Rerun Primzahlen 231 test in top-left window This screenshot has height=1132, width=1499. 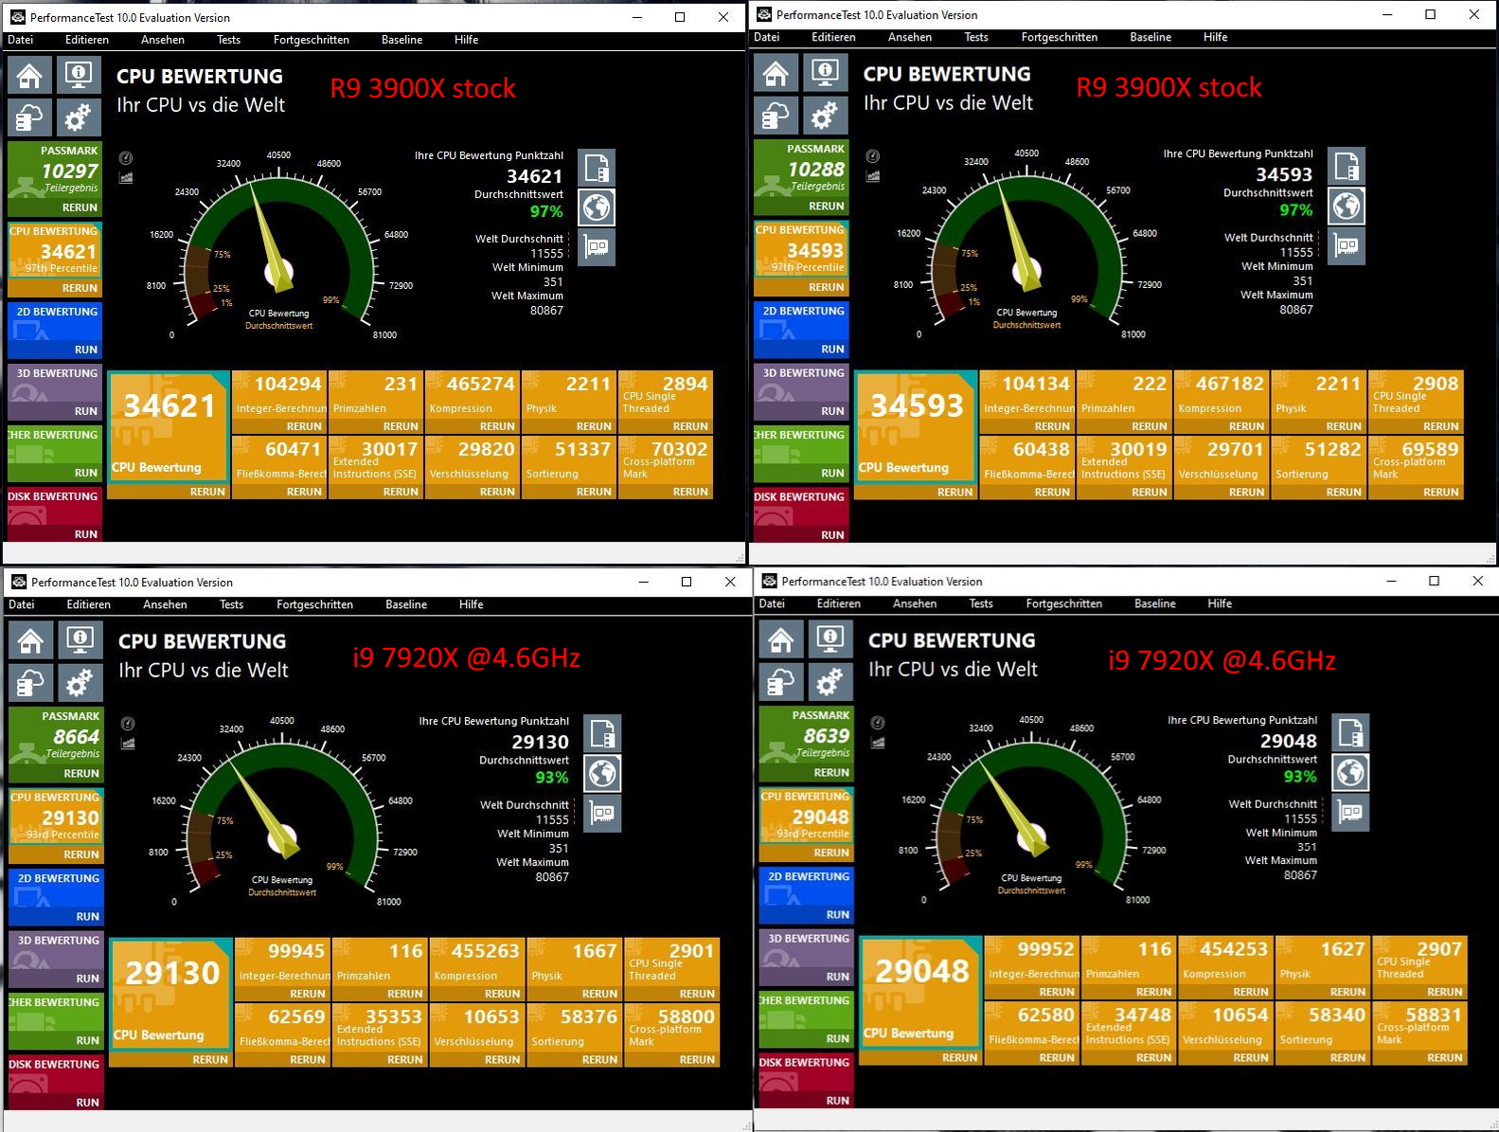tap(401, 426)
